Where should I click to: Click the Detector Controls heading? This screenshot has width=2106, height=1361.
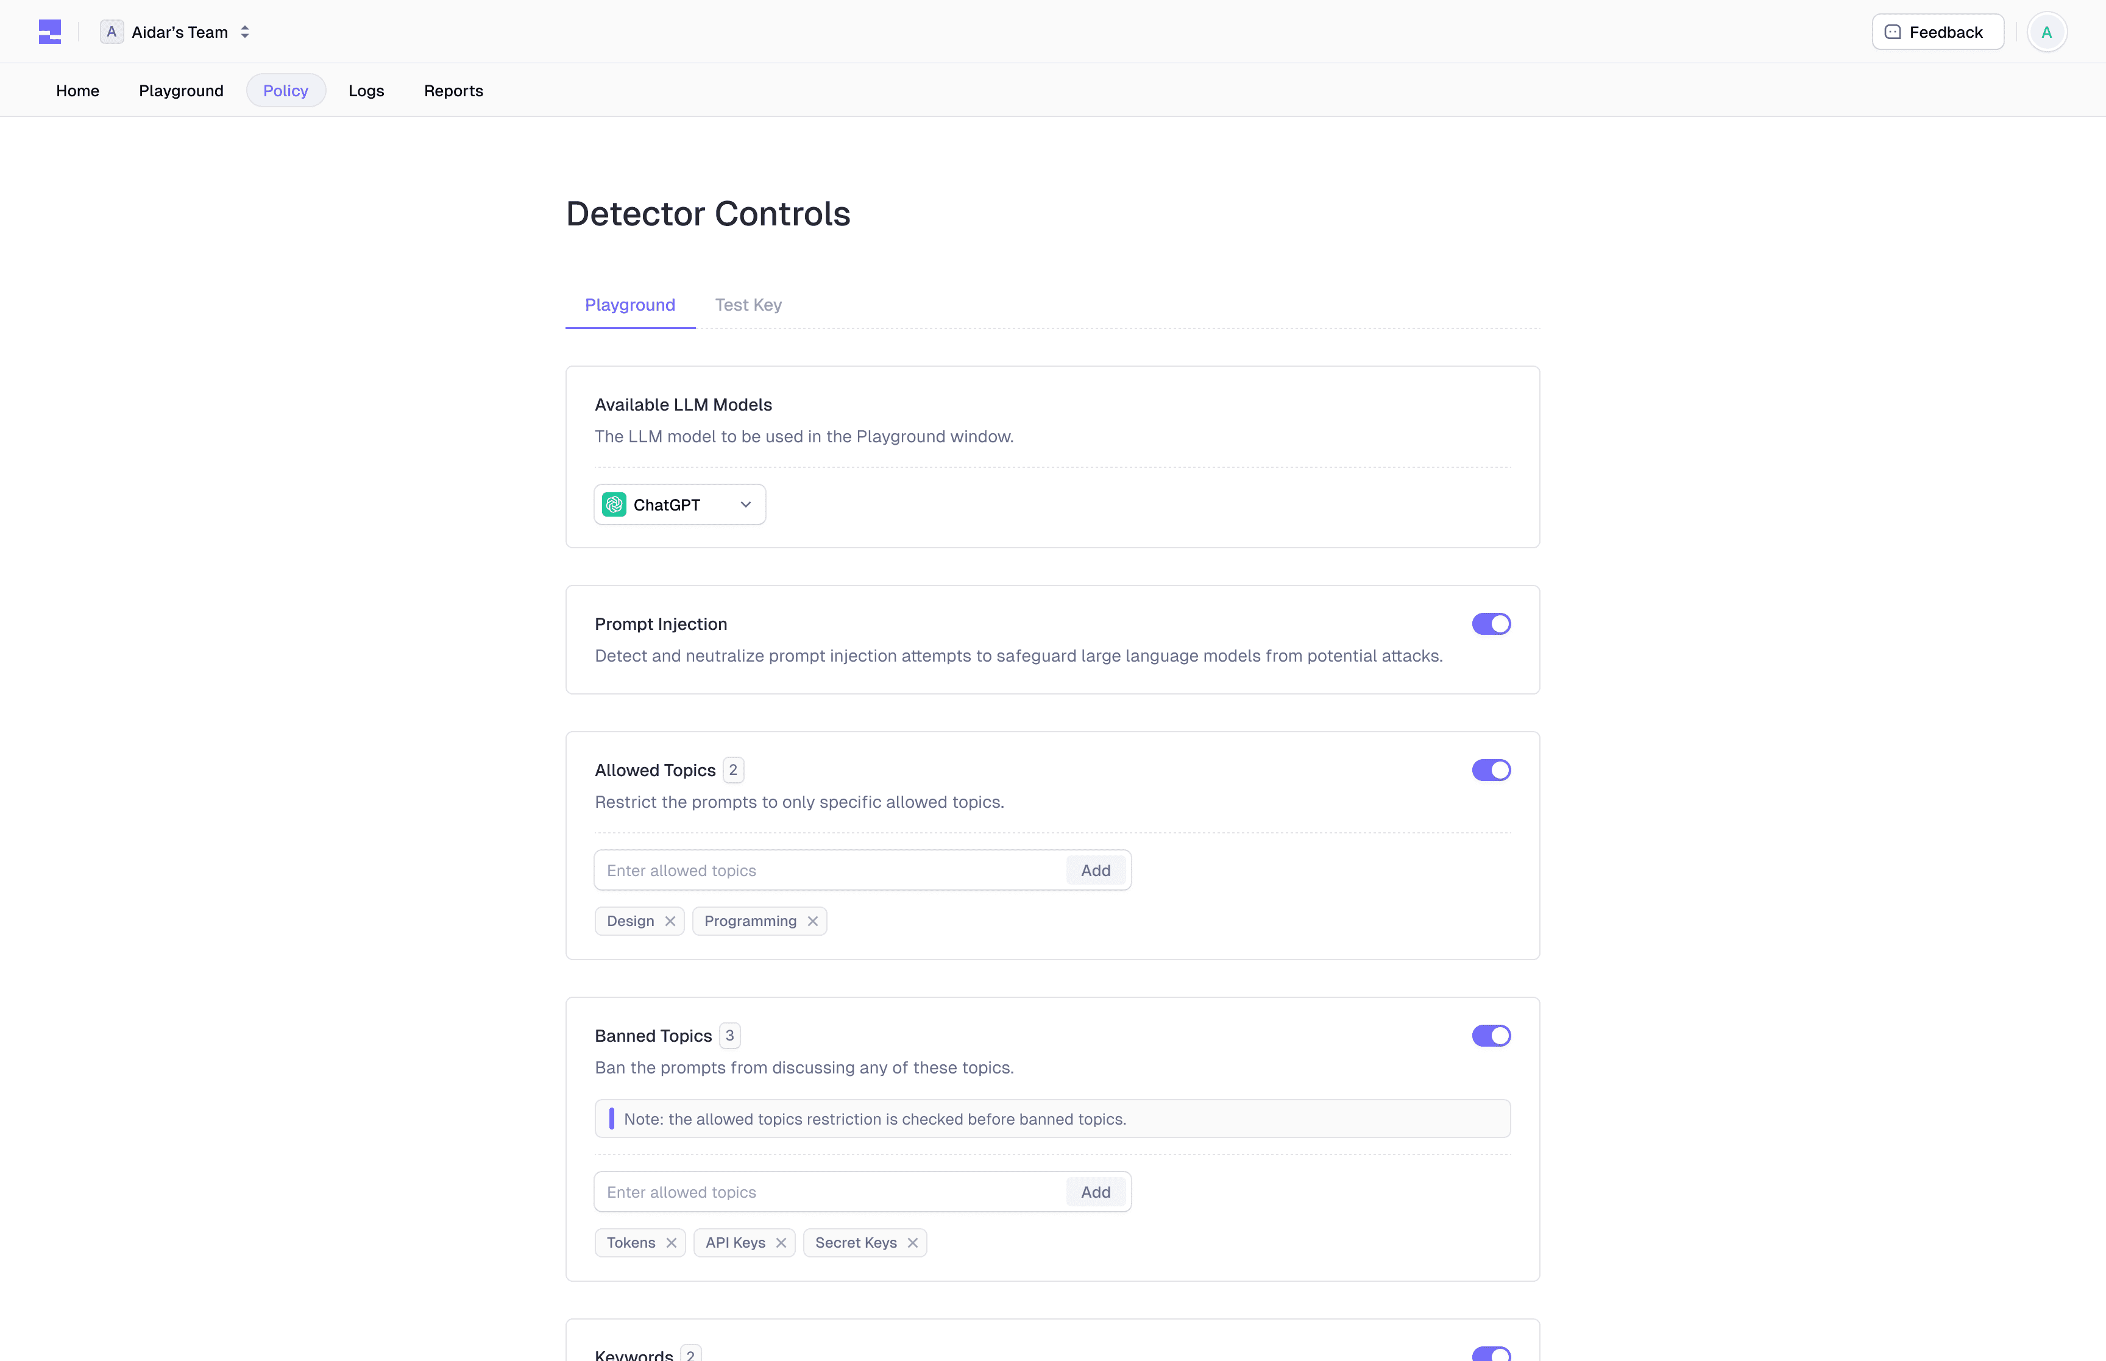708,214
